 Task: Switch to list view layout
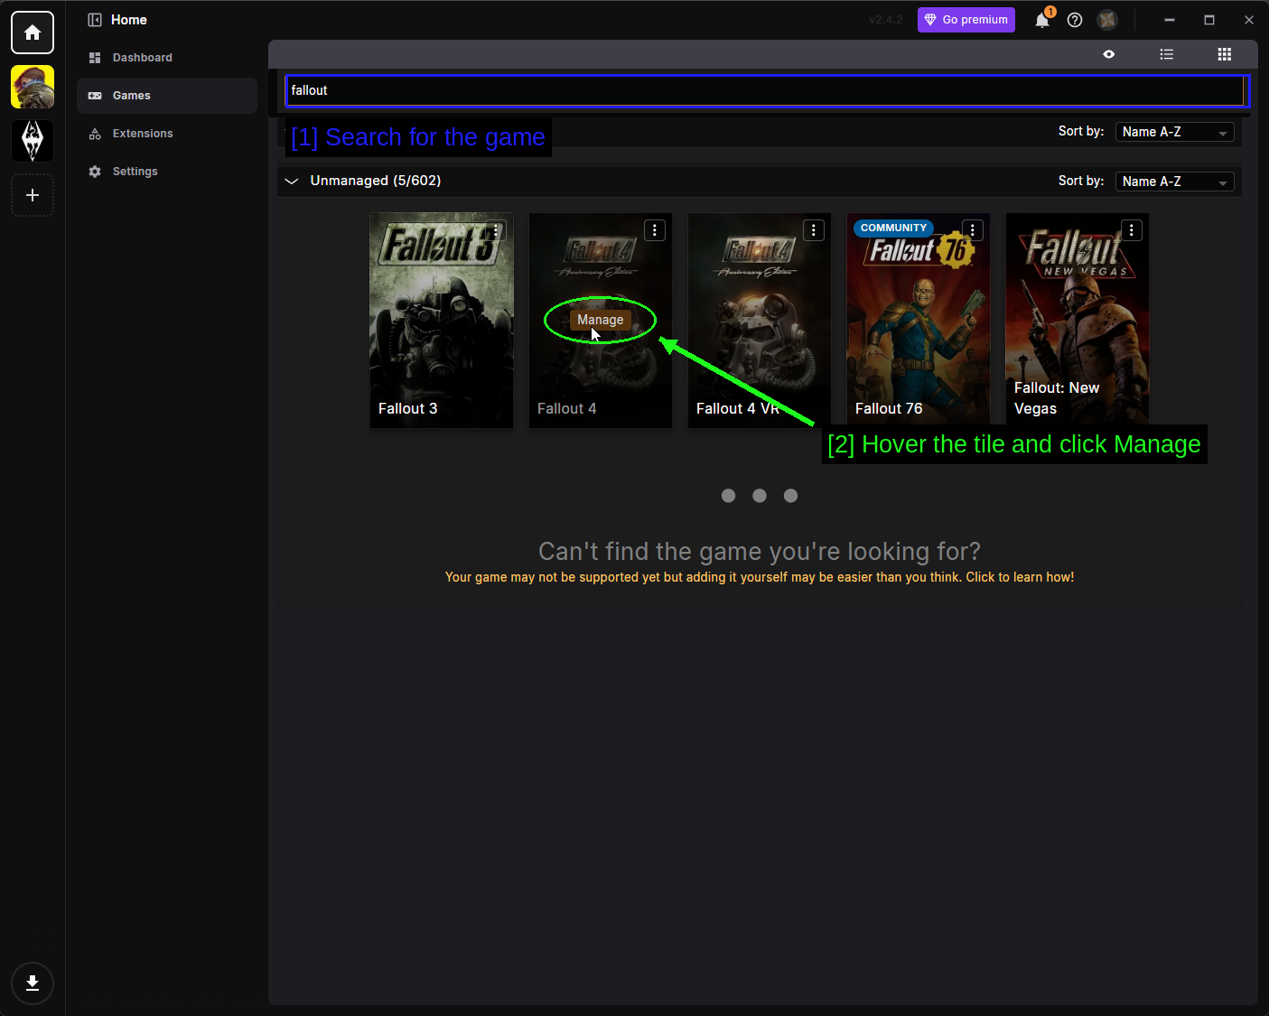[x=1167, y=54]
